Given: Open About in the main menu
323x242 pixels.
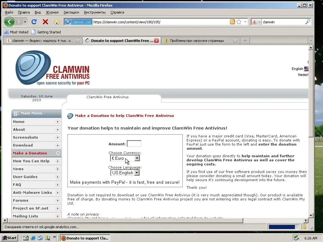Looking at the screenshot, I should pyautogui.click(x=36, y=130).
